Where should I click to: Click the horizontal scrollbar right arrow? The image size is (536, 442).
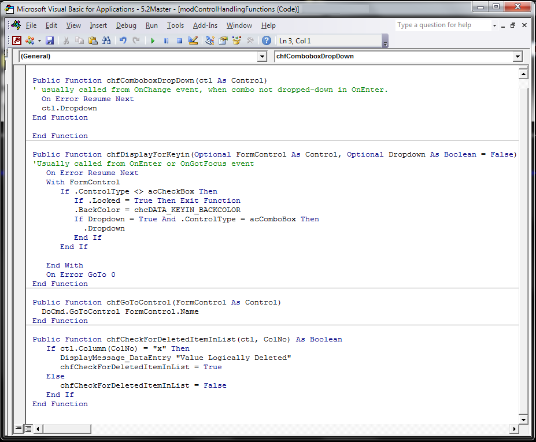[x=514, y=428]
